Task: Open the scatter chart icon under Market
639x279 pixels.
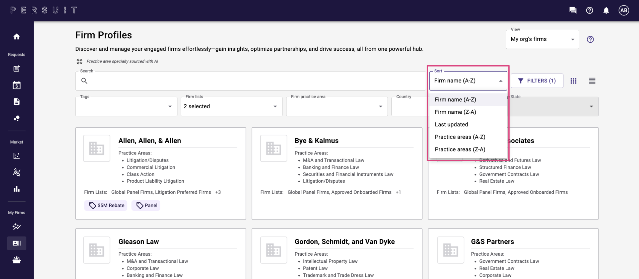Action: coord(17,156)
